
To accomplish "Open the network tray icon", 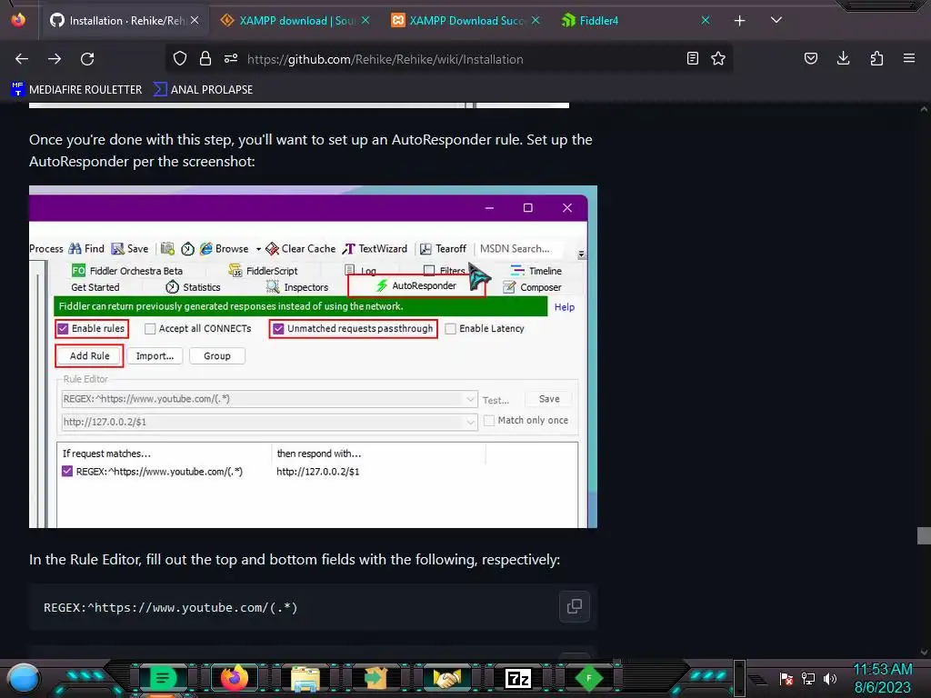I will coord(808,678).
